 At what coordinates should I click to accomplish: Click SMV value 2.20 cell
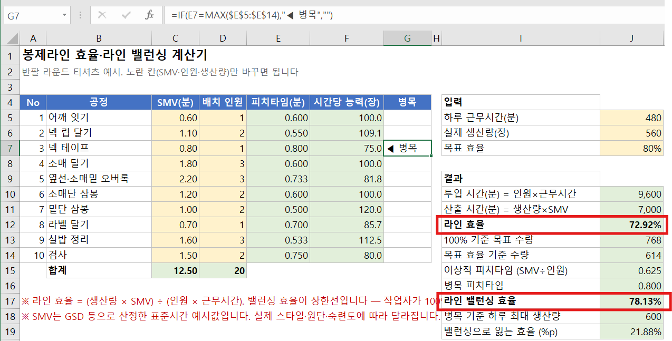176,179
